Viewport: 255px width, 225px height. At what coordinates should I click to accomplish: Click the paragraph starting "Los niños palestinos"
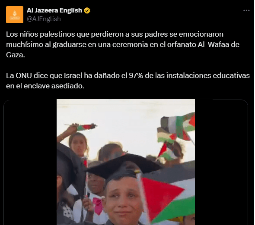point(123,44)
